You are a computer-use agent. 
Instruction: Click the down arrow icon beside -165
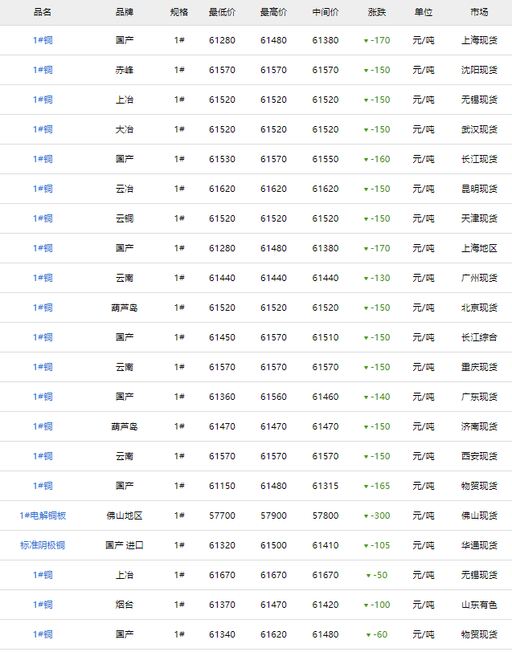pyautogui.click(x=366, y=487)
